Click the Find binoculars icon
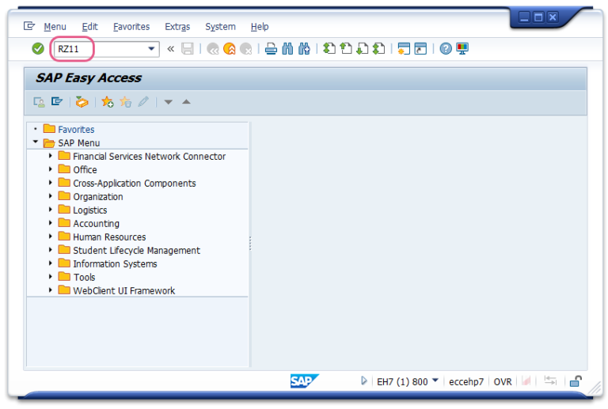The height and width of the screenshot is (409, 608). click(x=287, y=49)
